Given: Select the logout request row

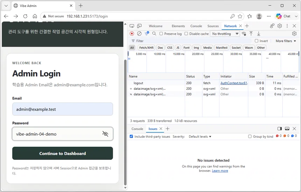Looking at the screenshot, I should click(x=213, y=83).
